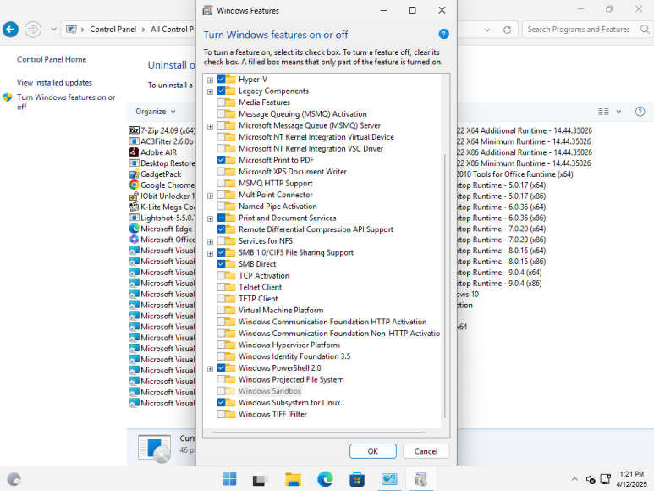Screen dimensions: 654x491
Task: Enable Windows Hypervisor Platform checkbox
Action: [x=221, y=345]
